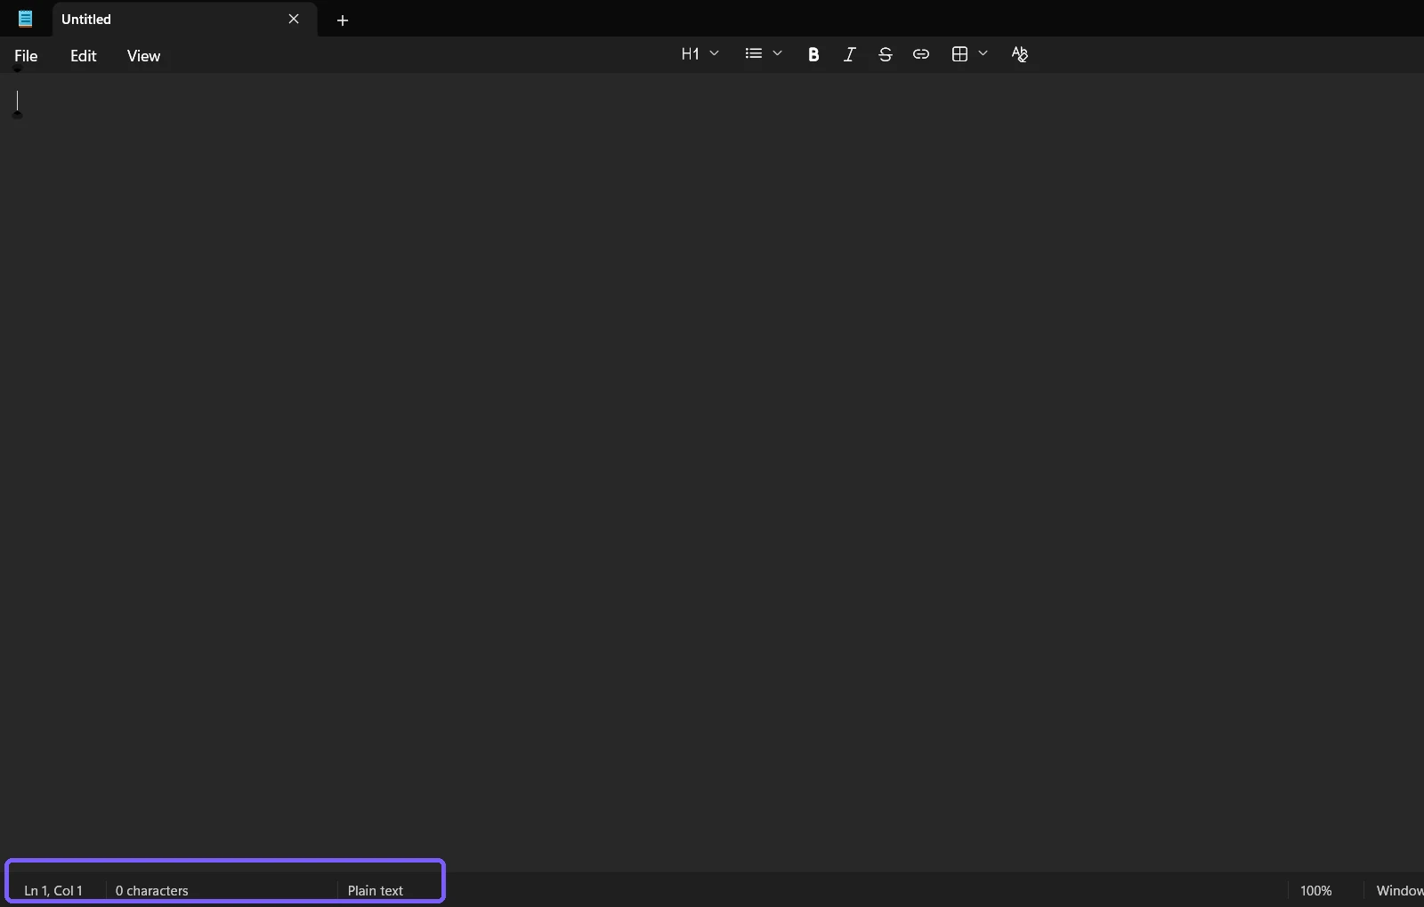This screenshot has width=1424, height=907.
Task: Clear formatting with the toolbar icon
Action: [1020, 54]
